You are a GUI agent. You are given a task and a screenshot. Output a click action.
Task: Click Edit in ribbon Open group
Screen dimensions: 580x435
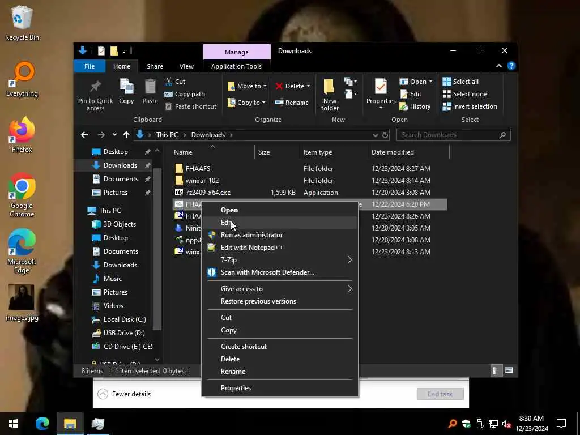click(x=411, y=94)
